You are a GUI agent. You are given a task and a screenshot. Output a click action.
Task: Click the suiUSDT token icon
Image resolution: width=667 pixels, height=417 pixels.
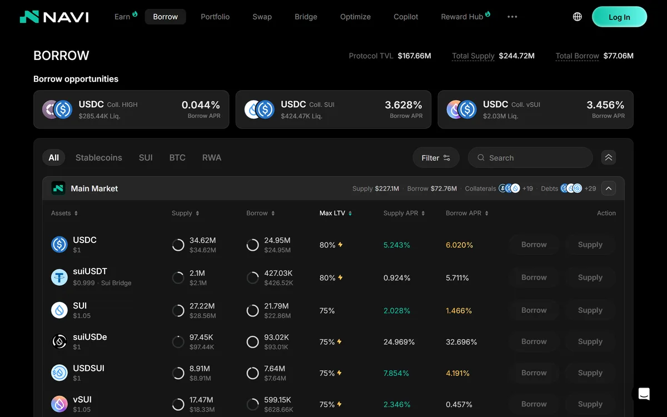pyautogui.click(x=59, y=277)
